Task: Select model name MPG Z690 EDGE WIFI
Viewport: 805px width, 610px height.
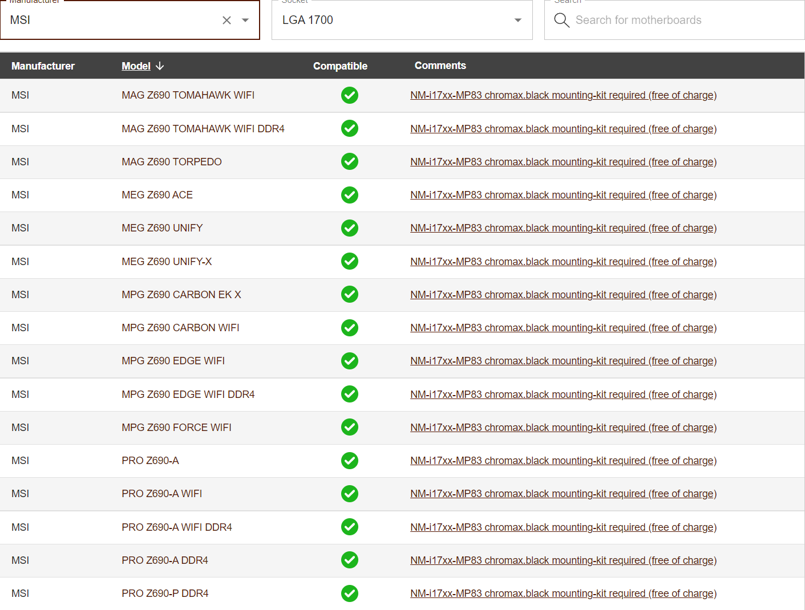Action: [x=173, y=361]
